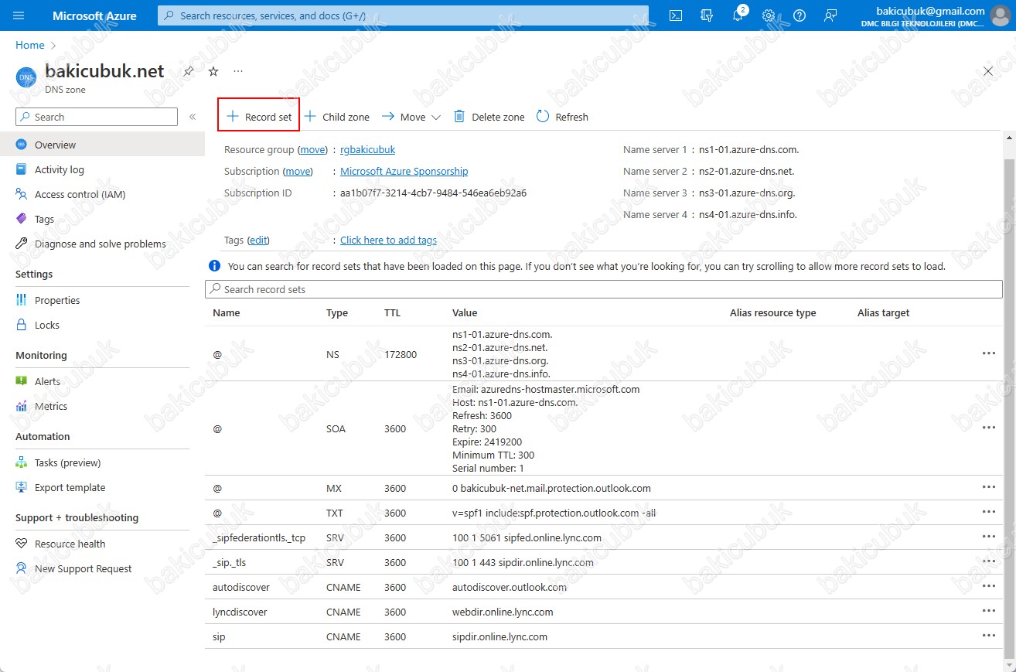Image resolution: width=1016 pixels, height=672 pixels.
Task: Expand the Move dropdown
Action: click(411, 117)
